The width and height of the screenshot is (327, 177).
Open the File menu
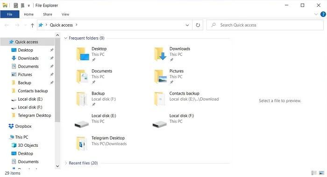pyautogui.click(x=10, y=14)
